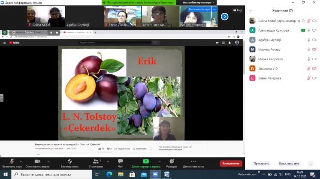
Task: Open the Дополнительно more options
Action: click(x=193, y=163)
